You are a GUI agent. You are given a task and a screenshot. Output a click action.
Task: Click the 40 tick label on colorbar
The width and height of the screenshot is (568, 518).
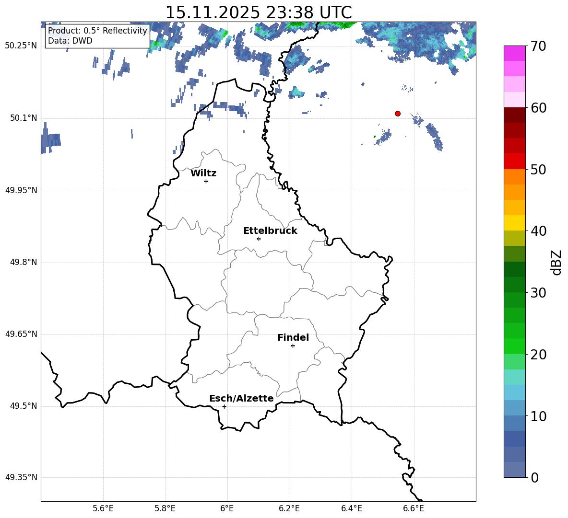(x=538, y=231)
